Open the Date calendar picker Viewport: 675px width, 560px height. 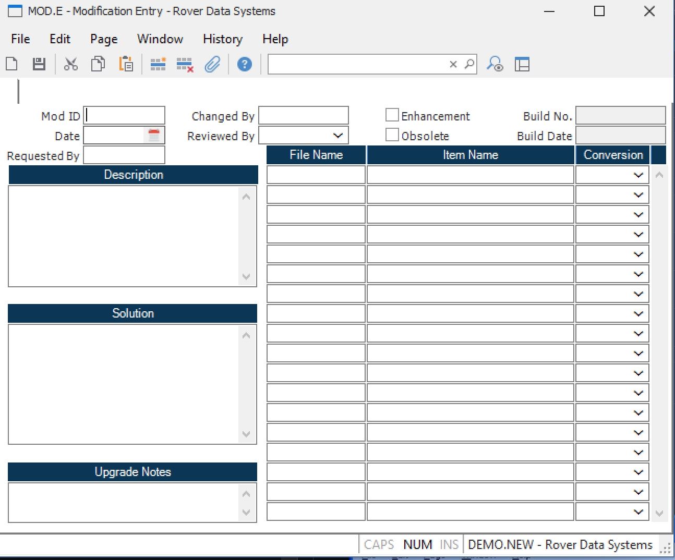(154, 136)
